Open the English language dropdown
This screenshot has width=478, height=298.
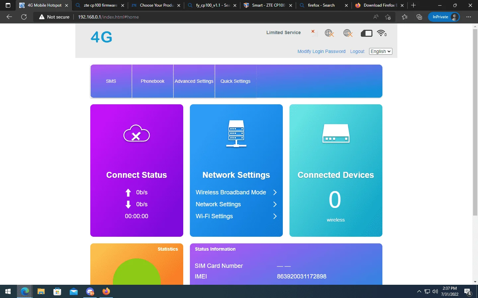[x=380, y=51]
